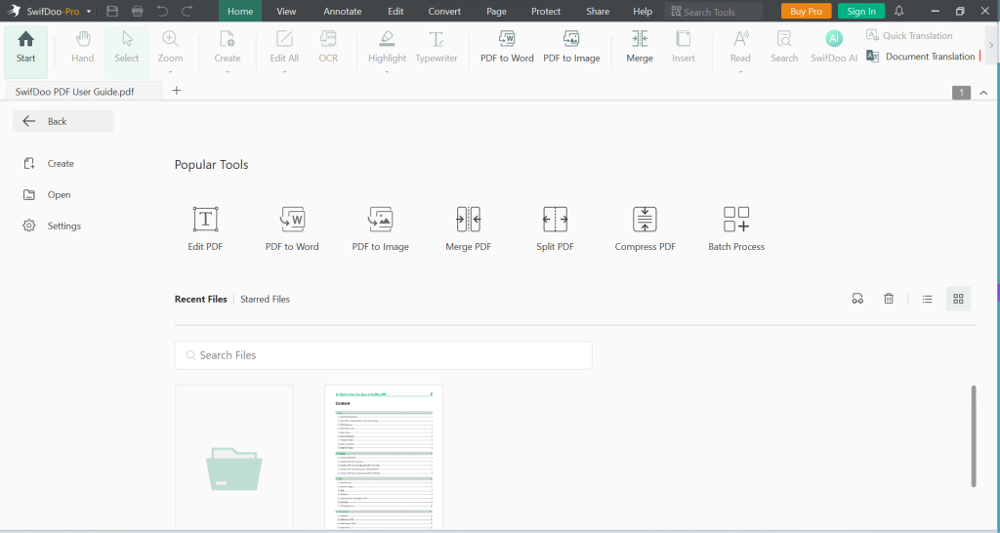The image size is (1000, 533).
Task: Open Document Translation
Action: pos(921,56)
